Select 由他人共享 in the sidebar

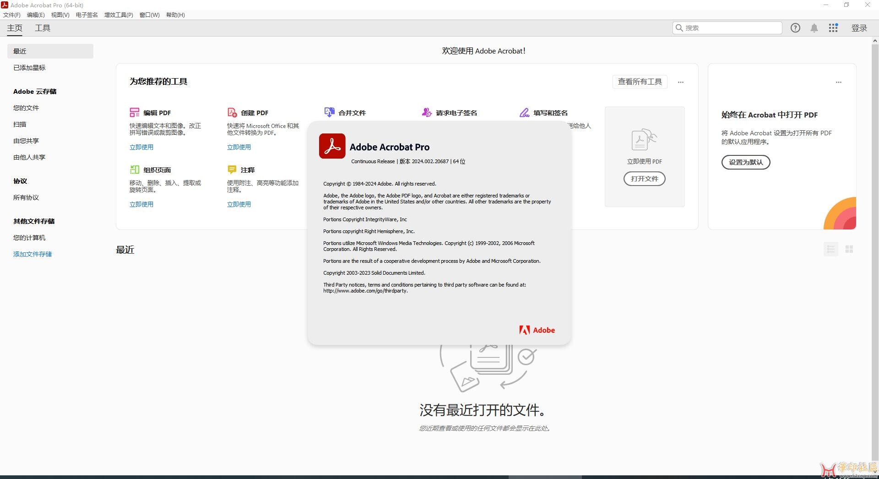click(29, 157)
